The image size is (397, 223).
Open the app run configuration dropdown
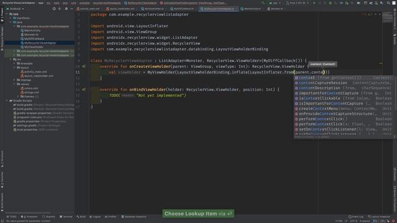(275, 3)
